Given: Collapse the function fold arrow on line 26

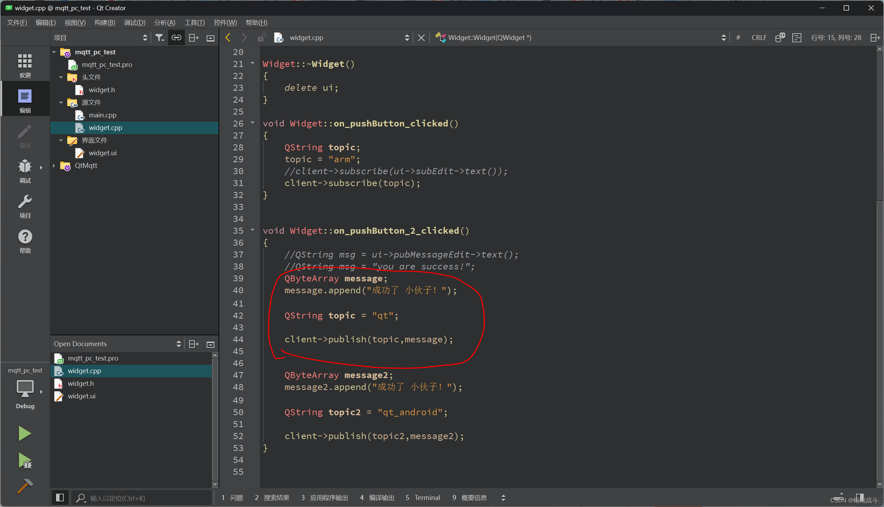Looking at the screenshot, I should pyautogui.click(x=253, y=123).
